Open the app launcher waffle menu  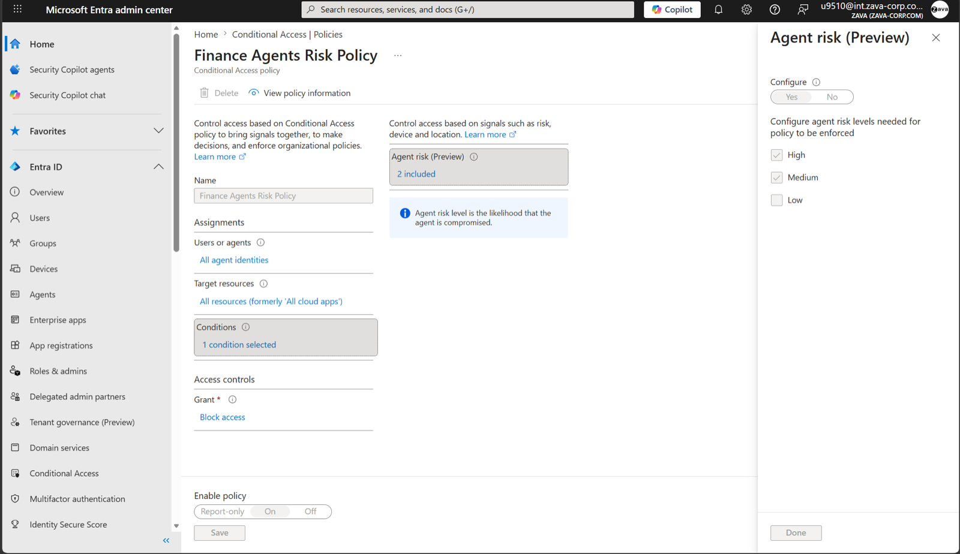pyautogui.click(x=17, y=10)
